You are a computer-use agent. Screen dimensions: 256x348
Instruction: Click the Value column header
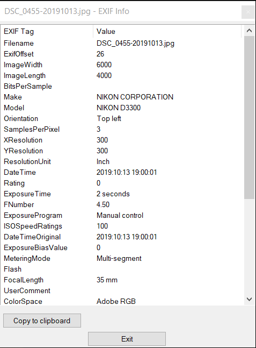tap(167, 31)
